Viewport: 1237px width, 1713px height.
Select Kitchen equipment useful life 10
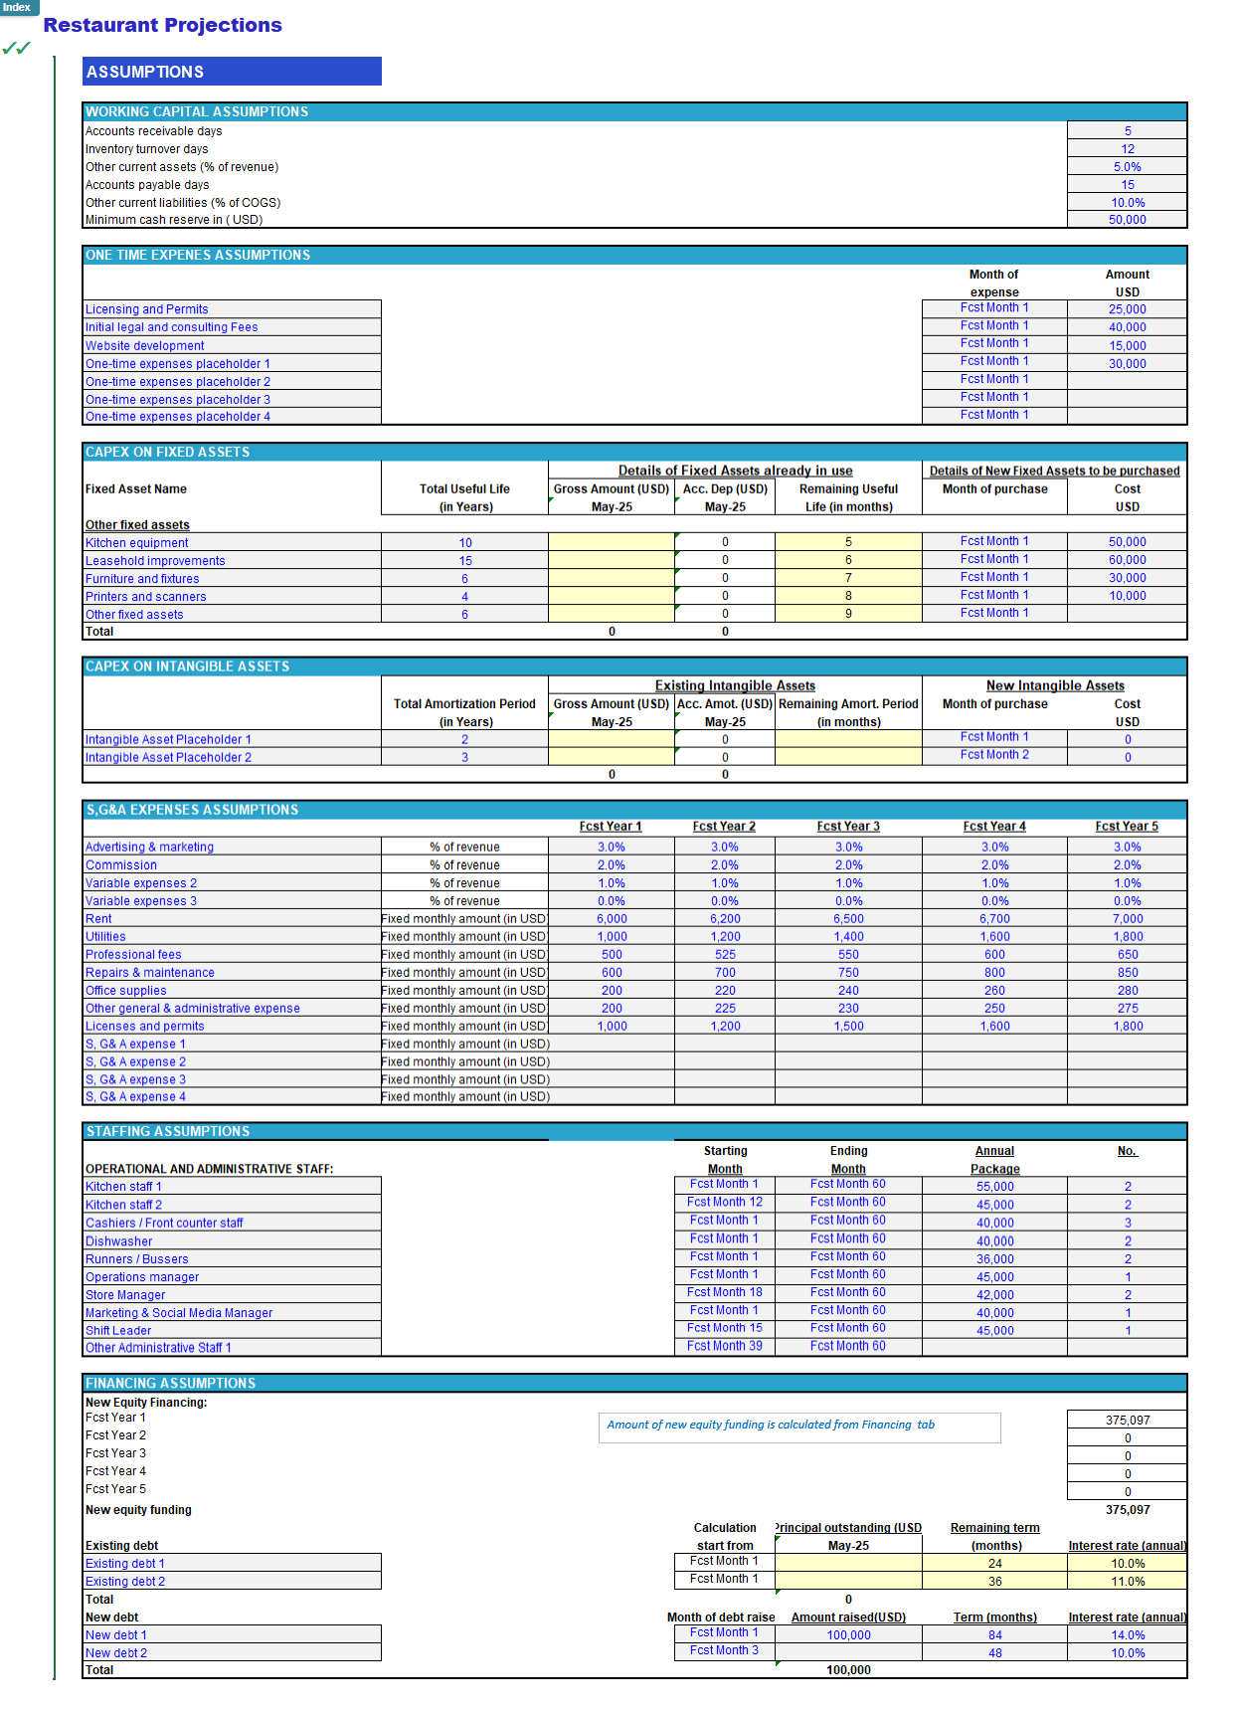click(464, 543)
